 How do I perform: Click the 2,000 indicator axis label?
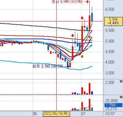tap(110, 82)
